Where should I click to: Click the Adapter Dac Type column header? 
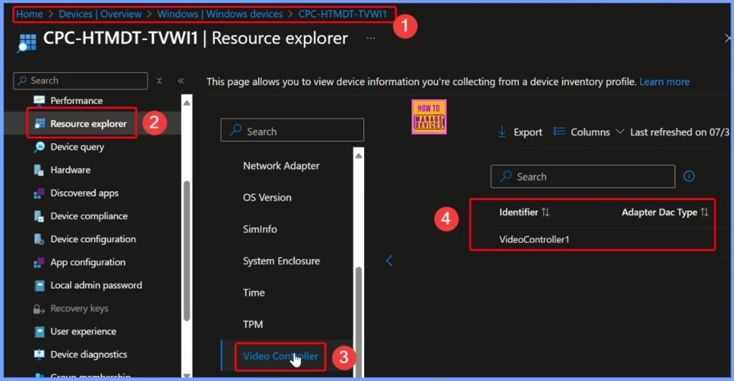point(659,212)
